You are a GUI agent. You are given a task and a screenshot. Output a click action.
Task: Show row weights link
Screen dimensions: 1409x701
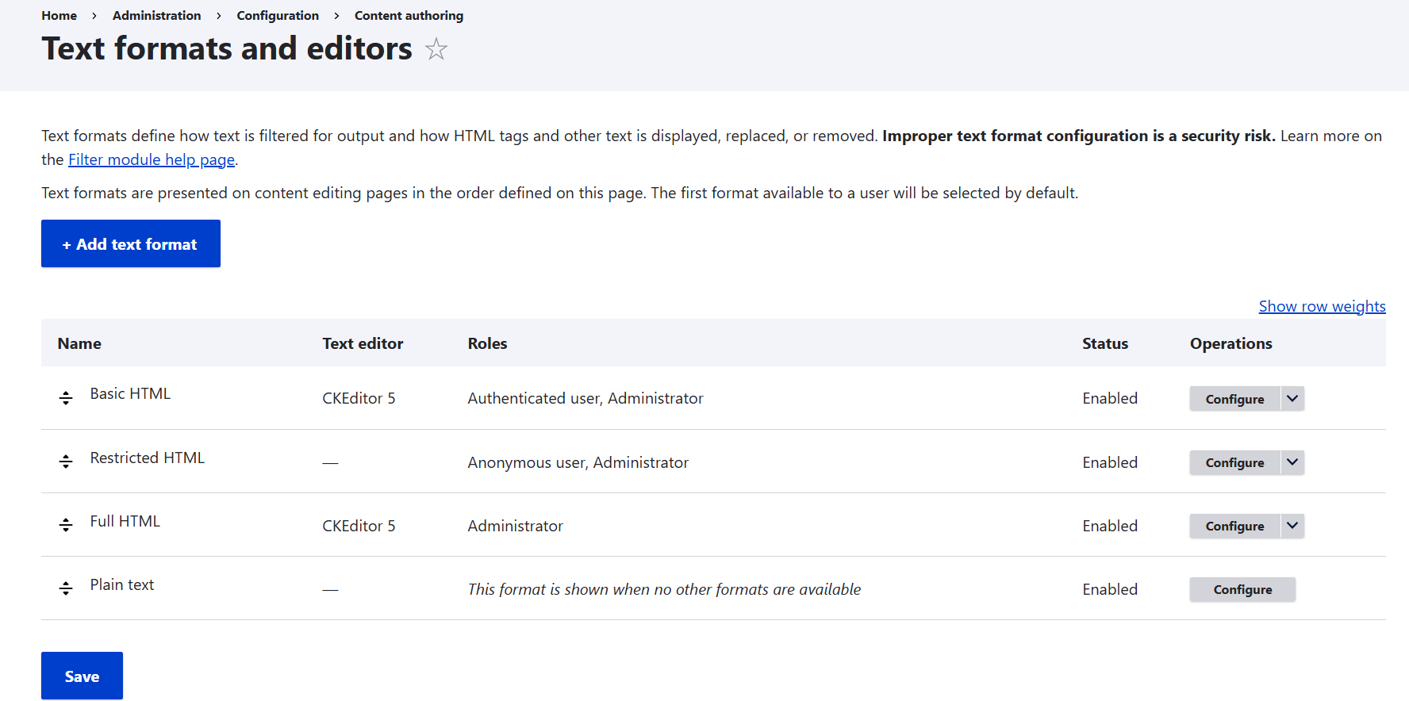coord(1322,306)
